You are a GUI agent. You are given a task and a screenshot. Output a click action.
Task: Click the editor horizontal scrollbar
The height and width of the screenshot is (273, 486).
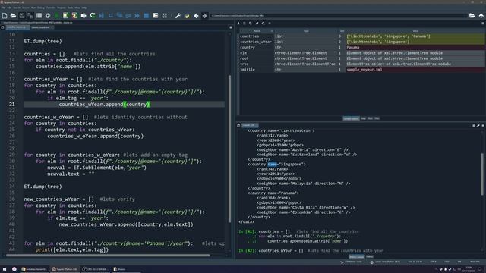[x=108, y=256]
